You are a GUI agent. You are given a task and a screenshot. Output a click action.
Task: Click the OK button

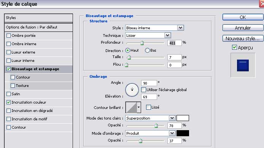(x=243, y=17)
